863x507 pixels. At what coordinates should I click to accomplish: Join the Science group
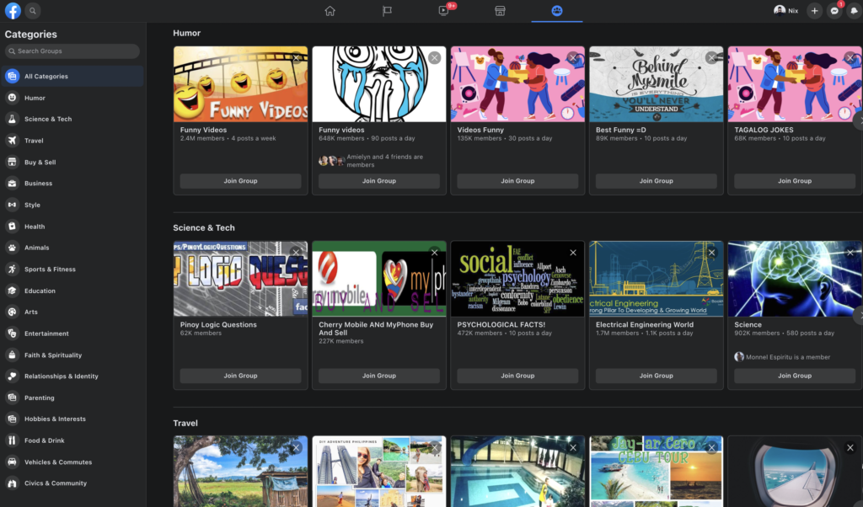pyautogui.click(x=795, y=376)
